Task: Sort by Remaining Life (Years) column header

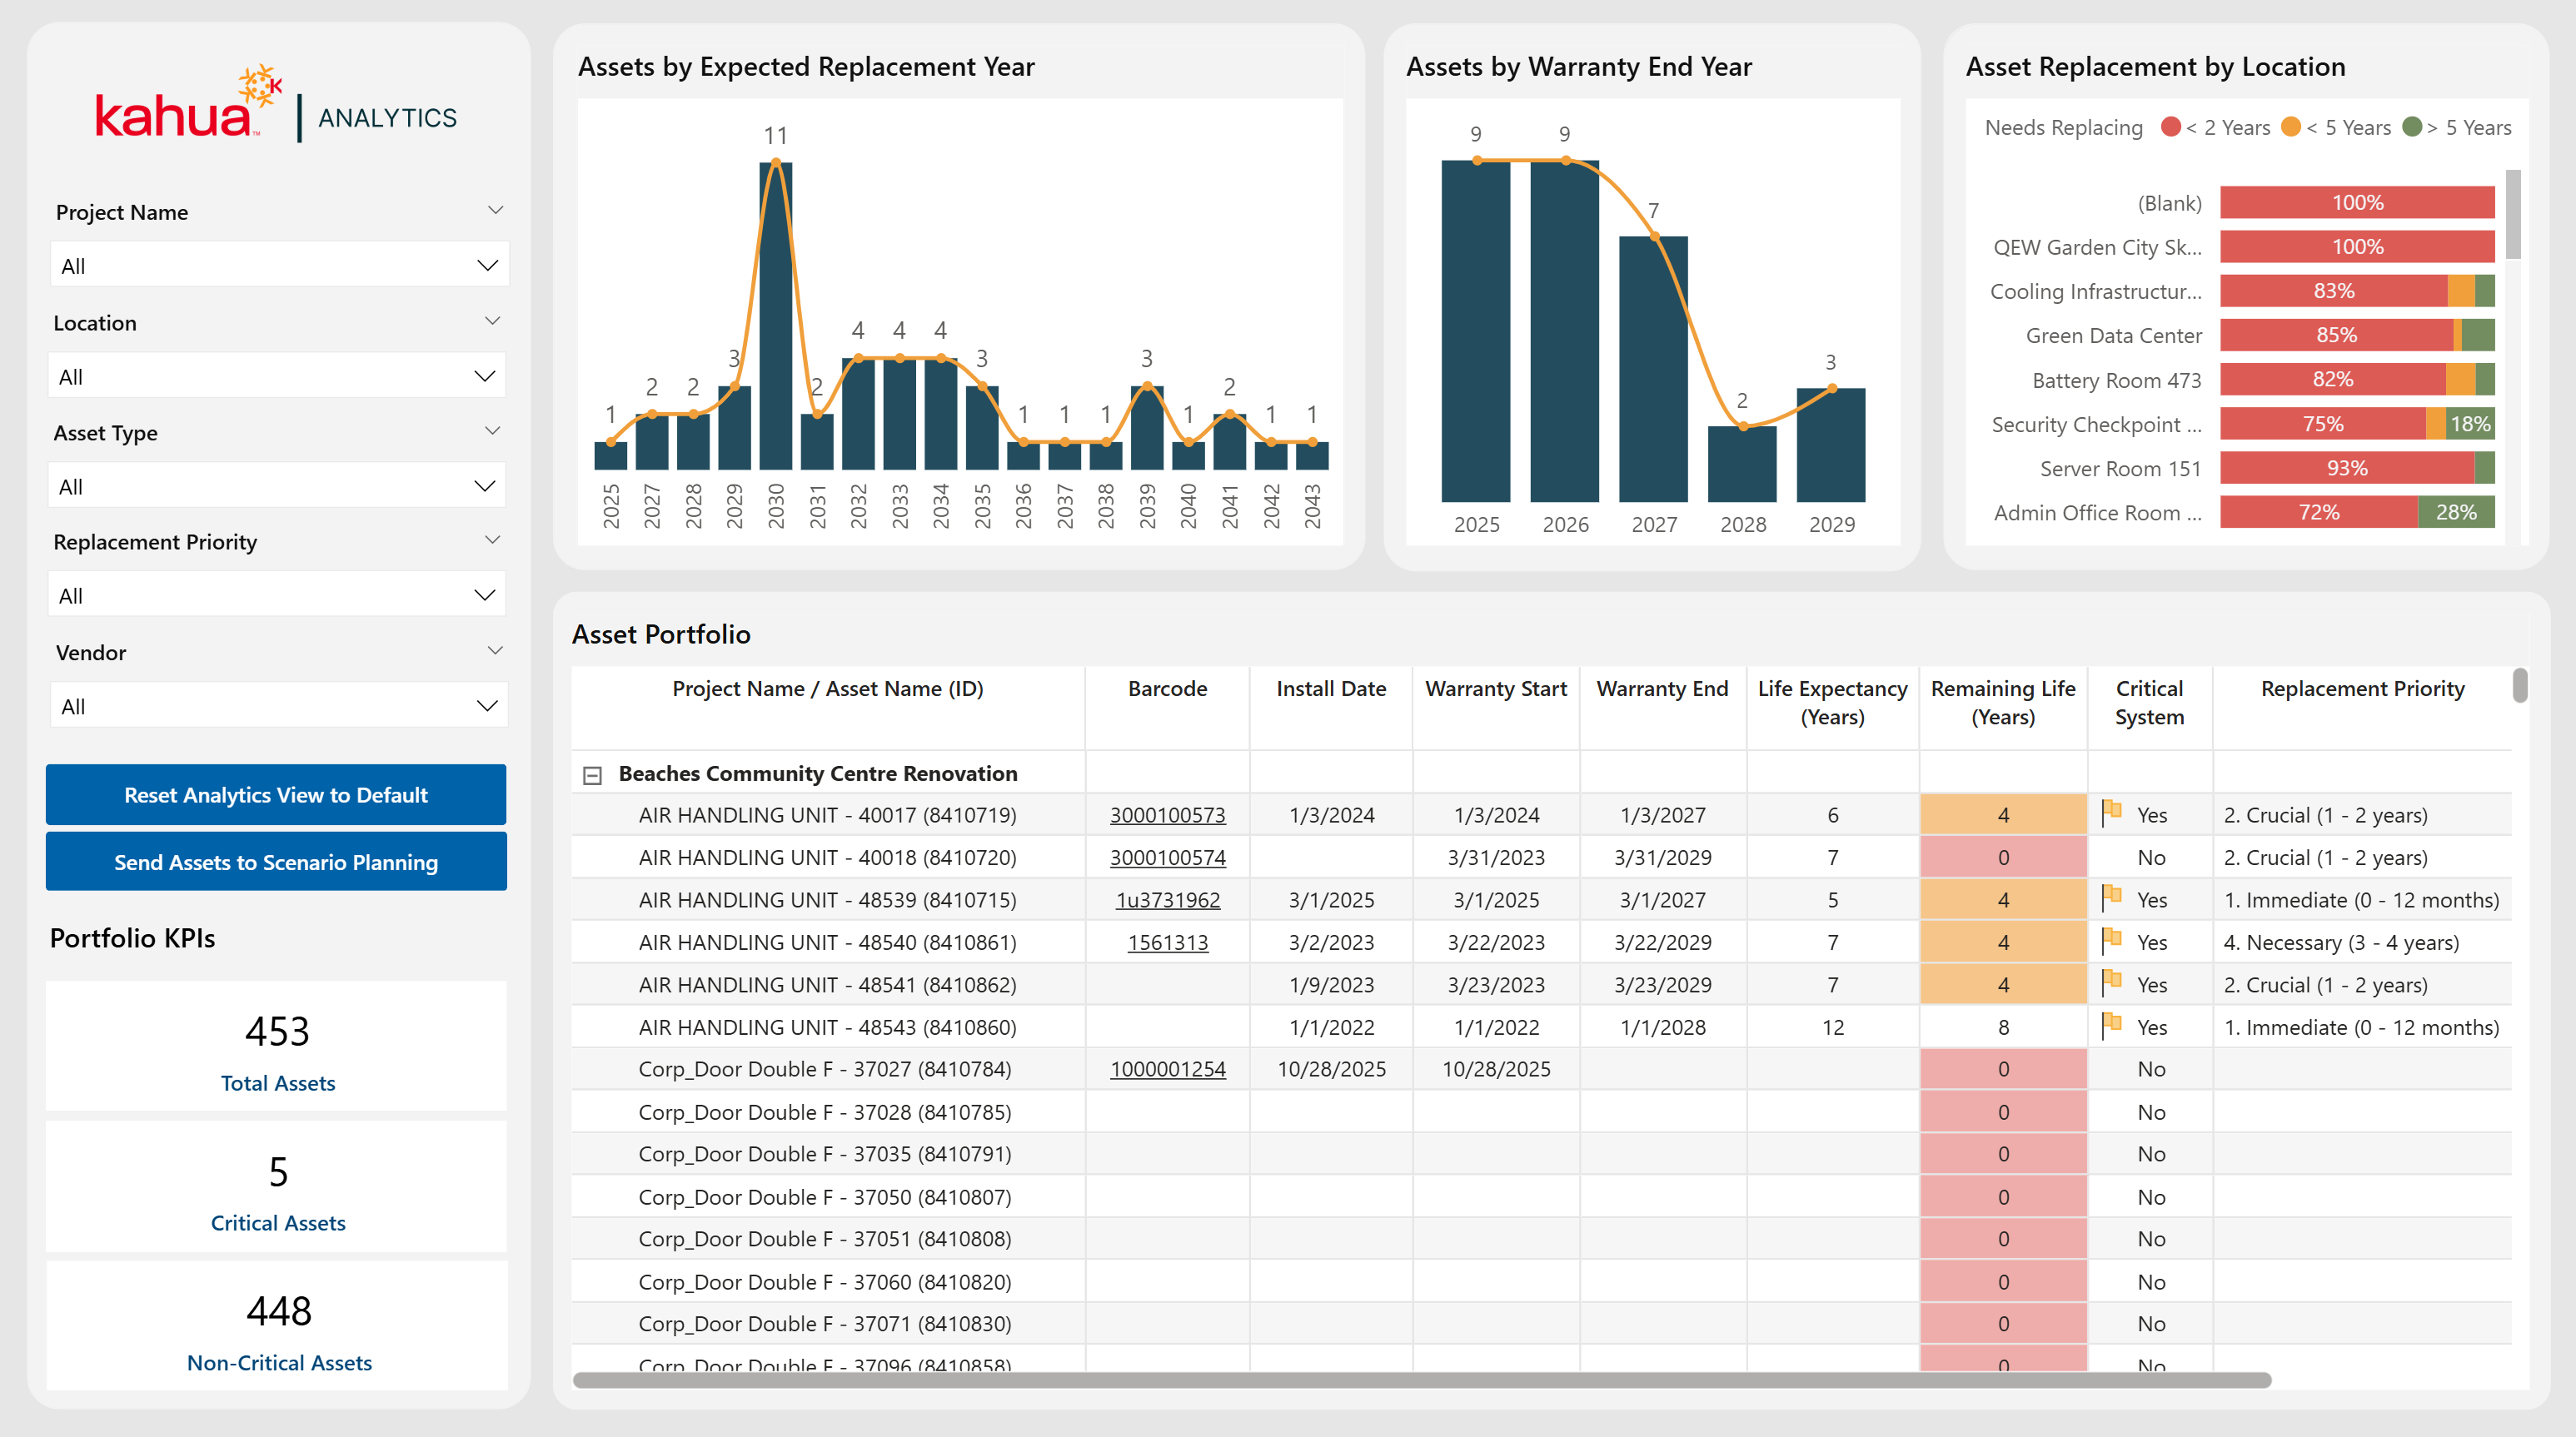Action: (2002, 702)
